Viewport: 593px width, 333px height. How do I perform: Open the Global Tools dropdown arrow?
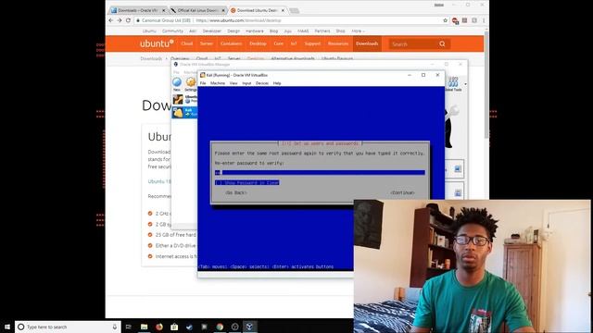point(465,84)
